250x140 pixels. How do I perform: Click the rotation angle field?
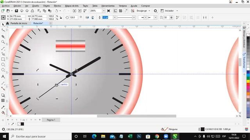pyautogui.click(x=73, y=17)
